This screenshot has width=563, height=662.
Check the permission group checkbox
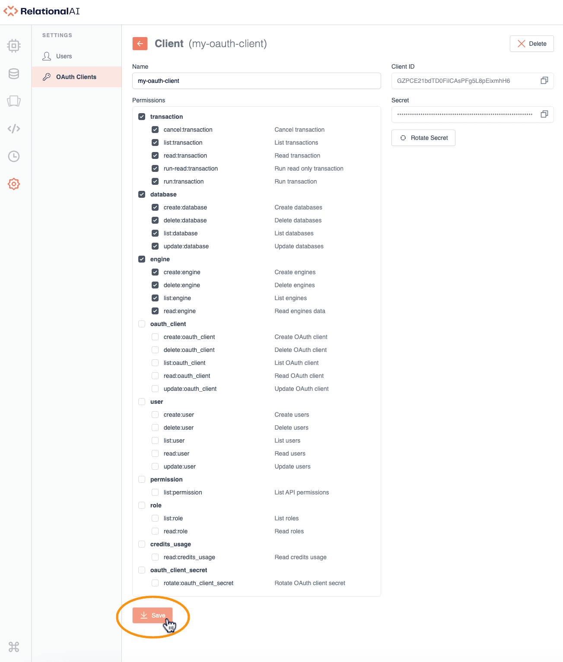142,479
